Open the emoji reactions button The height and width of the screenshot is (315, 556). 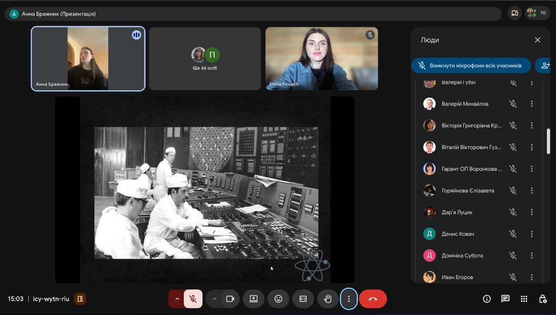278,299
